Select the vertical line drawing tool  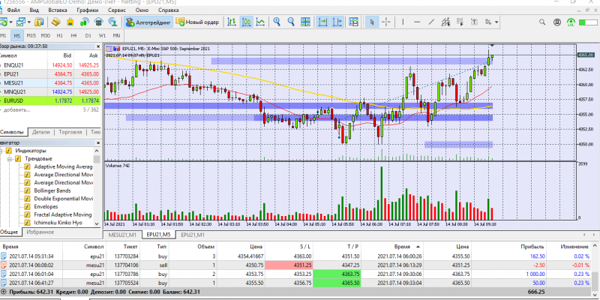[x=403, y=22]
